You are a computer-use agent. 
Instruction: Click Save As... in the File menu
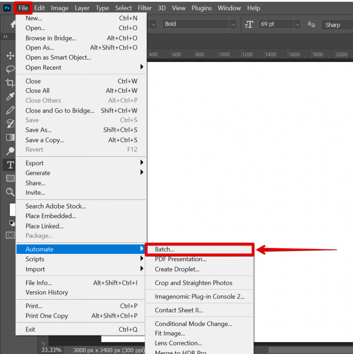(x=39, y=130)
